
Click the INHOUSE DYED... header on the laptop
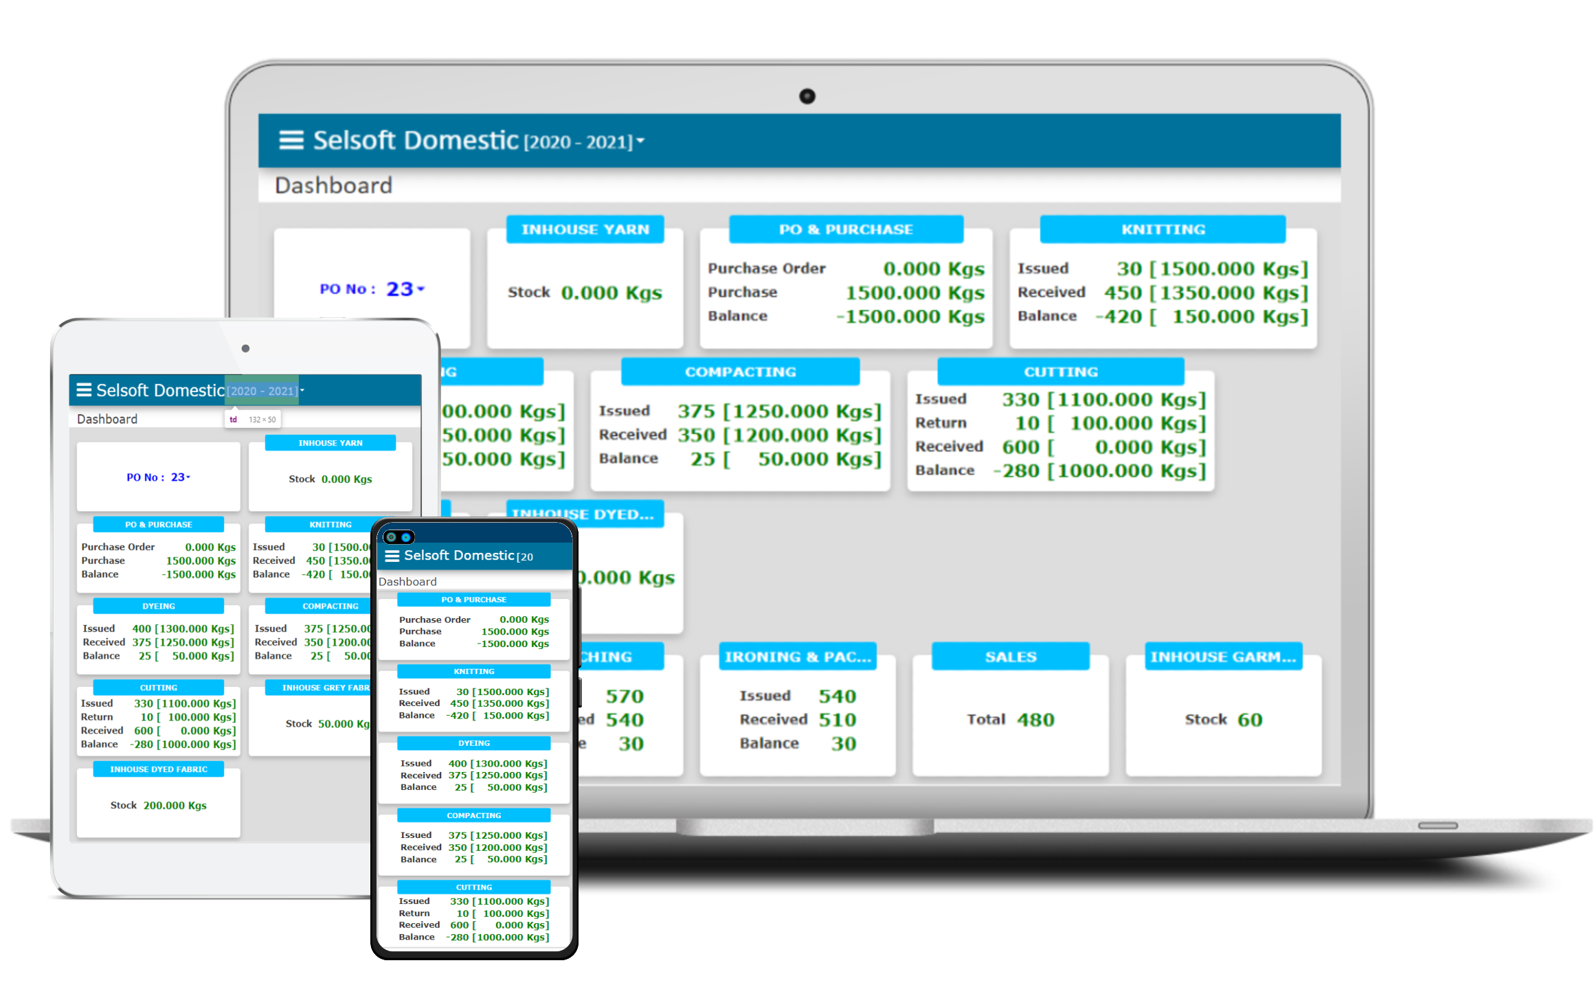click(x=585, y=514)
